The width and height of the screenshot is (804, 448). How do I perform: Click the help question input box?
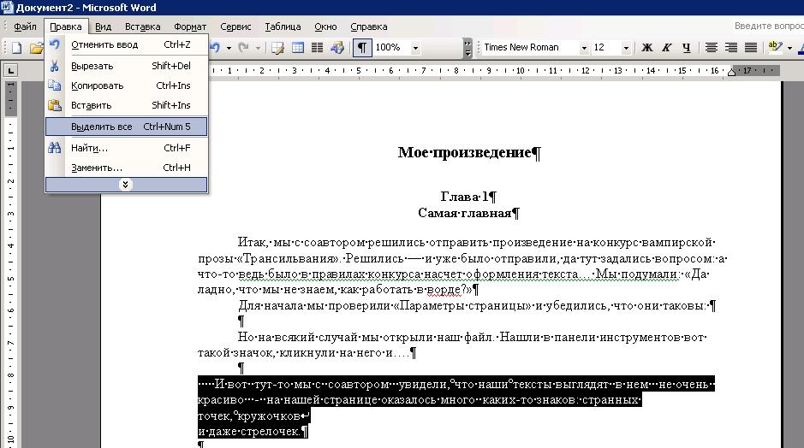(x=768, y=26)
